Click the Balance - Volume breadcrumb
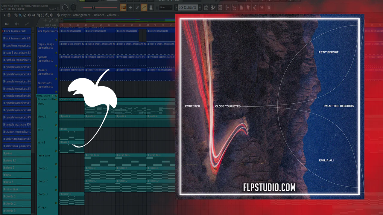The height and width of the screenshot is (215, 383). click(x=105, y=15)
